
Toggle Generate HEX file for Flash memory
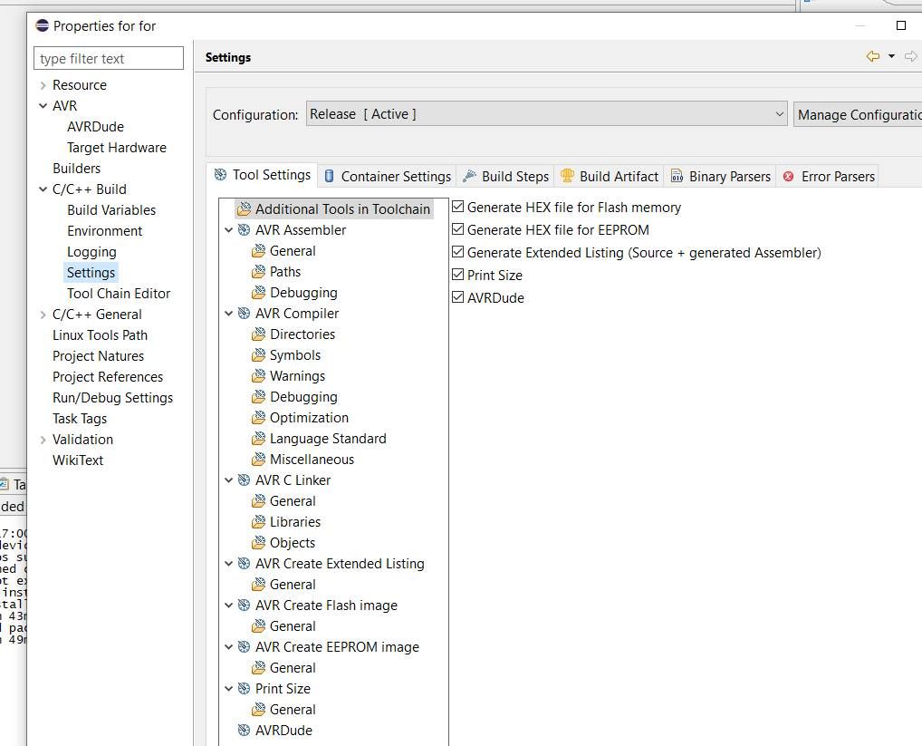pyautogui.click(x=458, y=207)
